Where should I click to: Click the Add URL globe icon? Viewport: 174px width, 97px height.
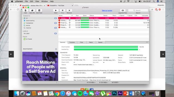(32, 11)
